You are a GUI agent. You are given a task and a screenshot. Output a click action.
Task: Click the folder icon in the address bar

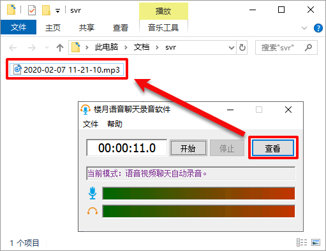[76, 47]
